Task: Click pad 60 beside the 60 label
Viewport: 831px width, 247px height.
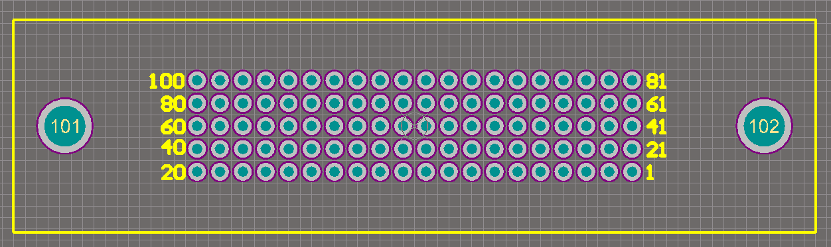Action: [196, 126]
